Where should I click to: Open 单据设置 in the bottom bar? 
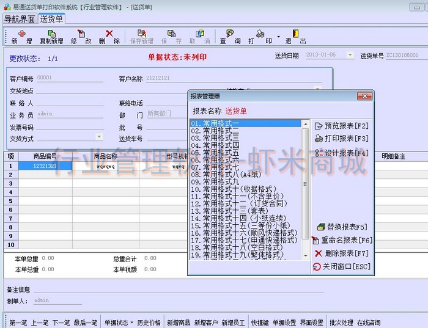point(284,323)
